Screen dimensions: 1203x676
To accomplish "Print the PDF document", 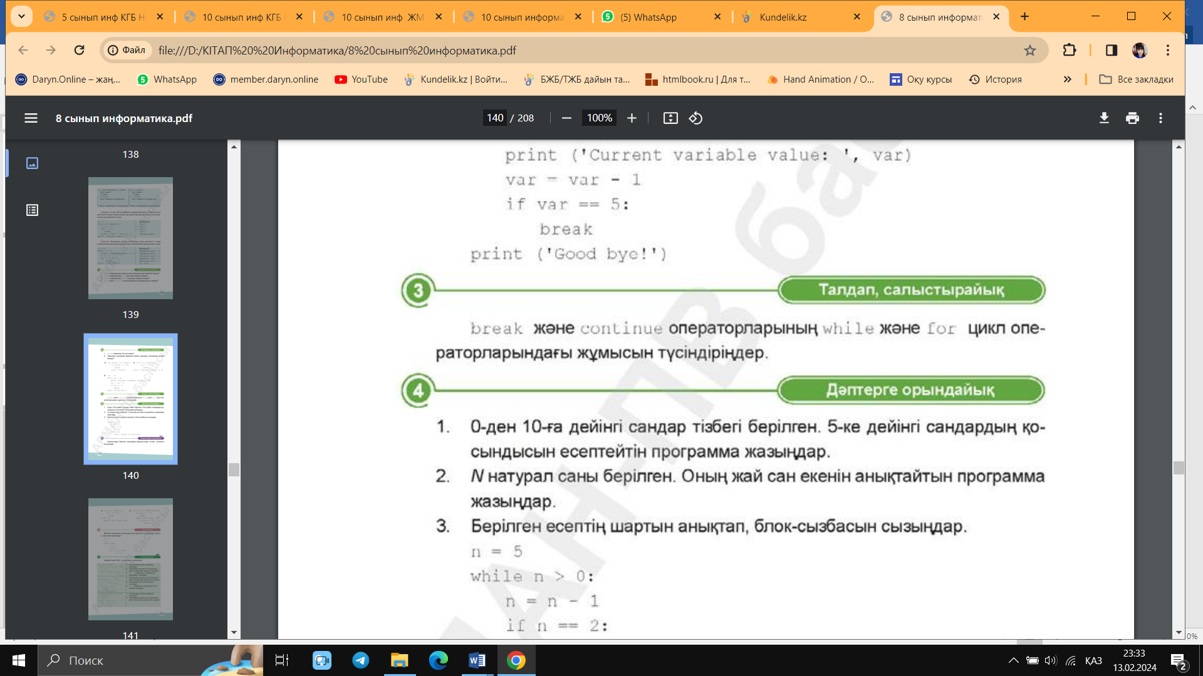I will 1132,118.
